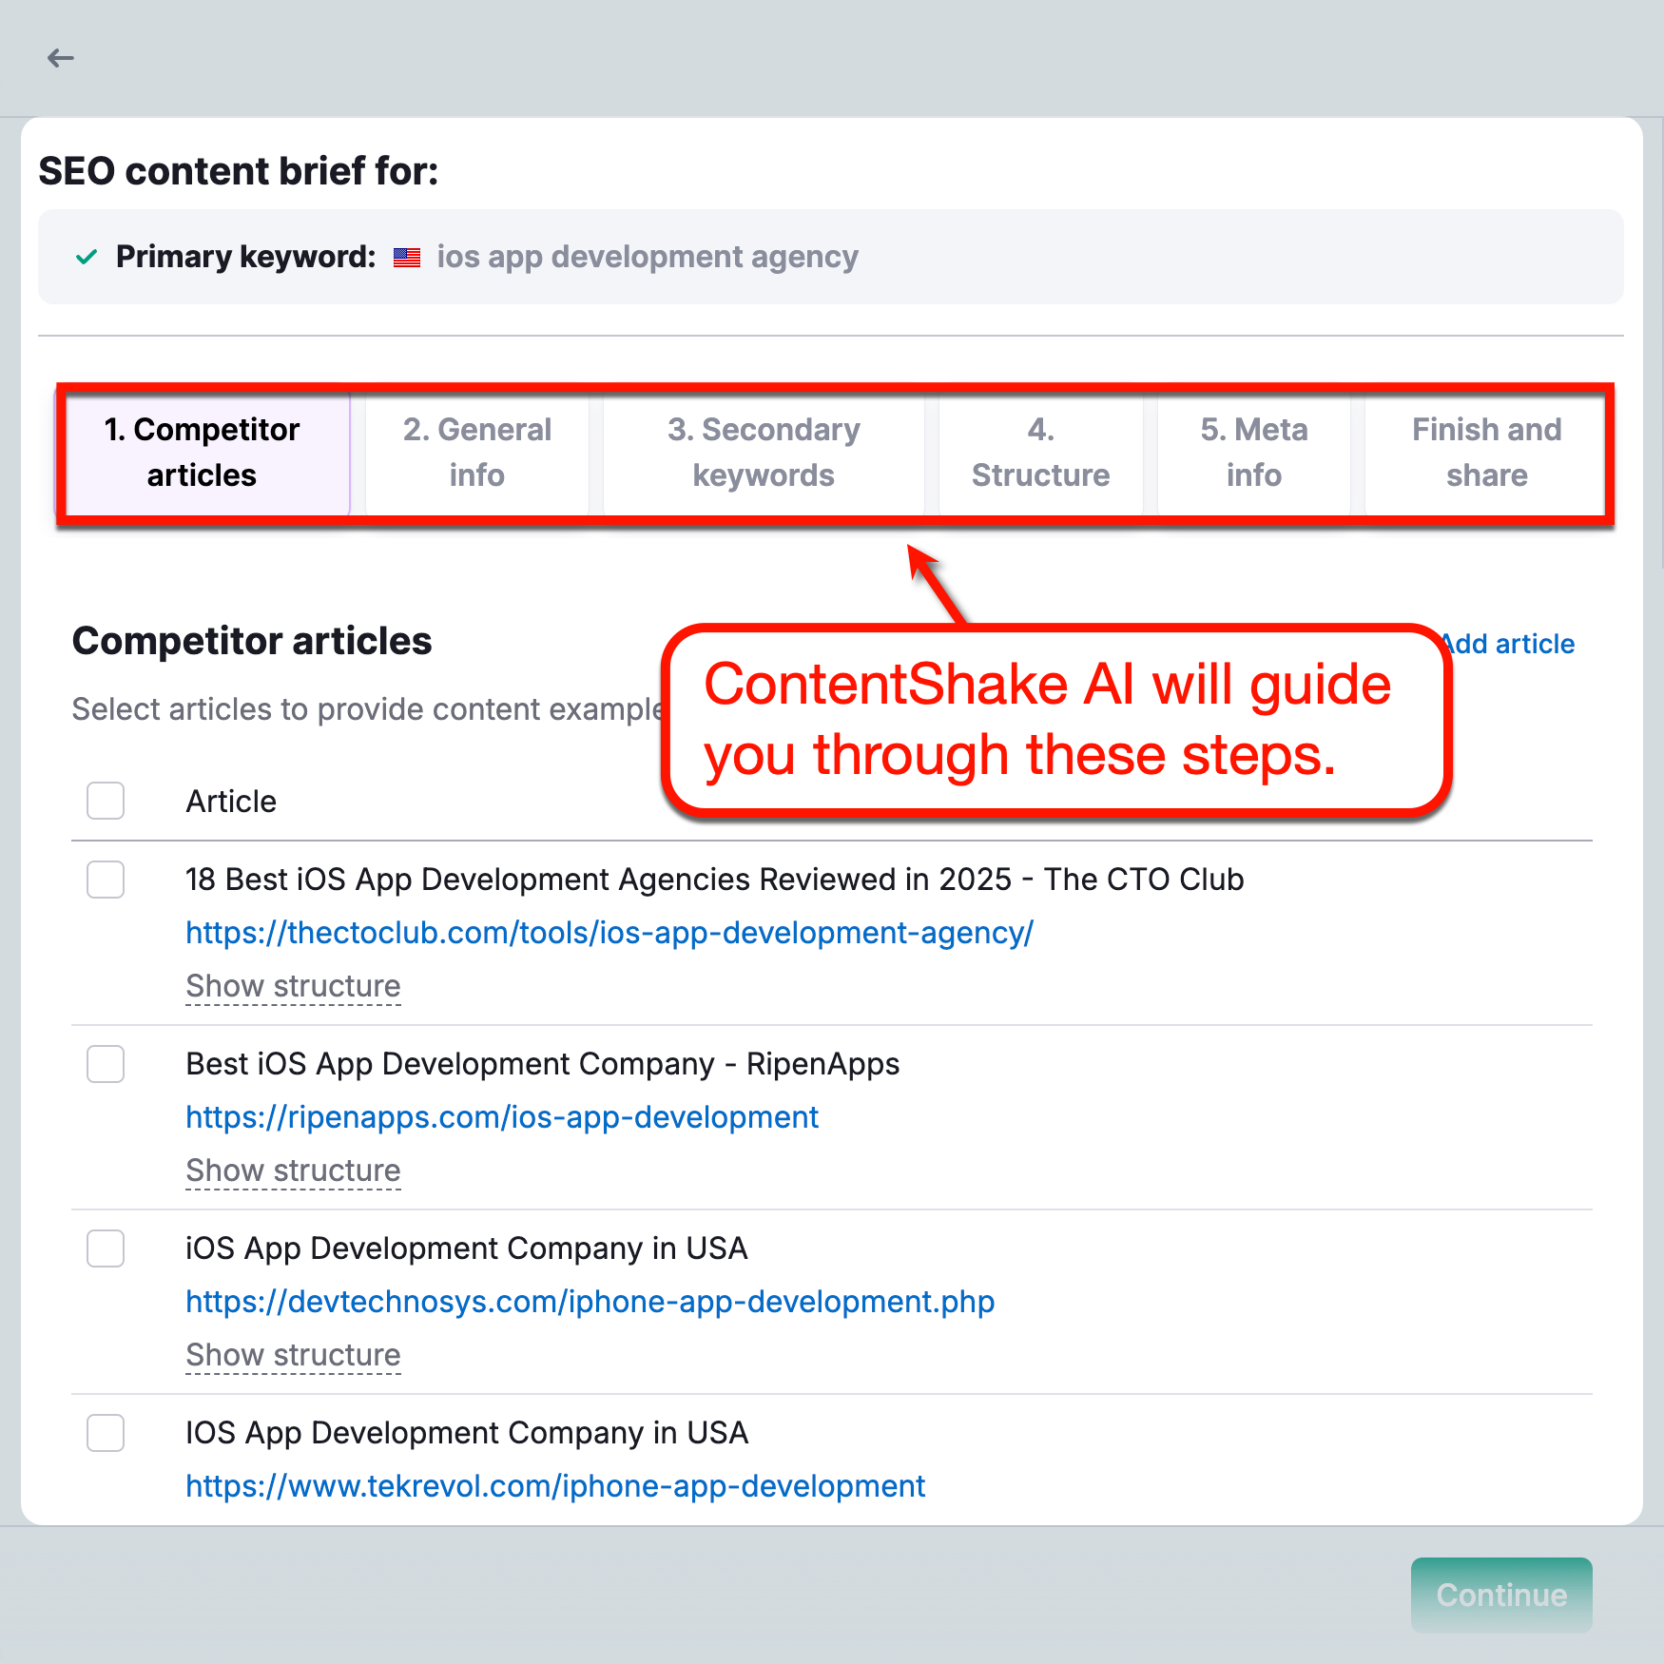The image size is (1664, 1664).
Task: Click the green checkmark beside Primary keyword
Action: (86, 257)
